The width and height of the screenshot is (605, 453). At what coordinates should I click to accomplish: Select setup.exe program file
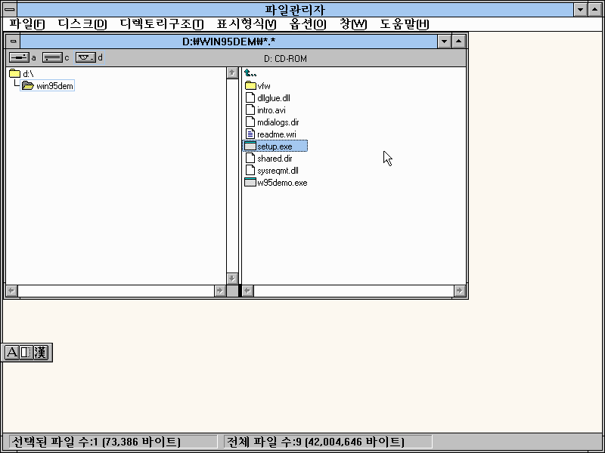[275, 146]
